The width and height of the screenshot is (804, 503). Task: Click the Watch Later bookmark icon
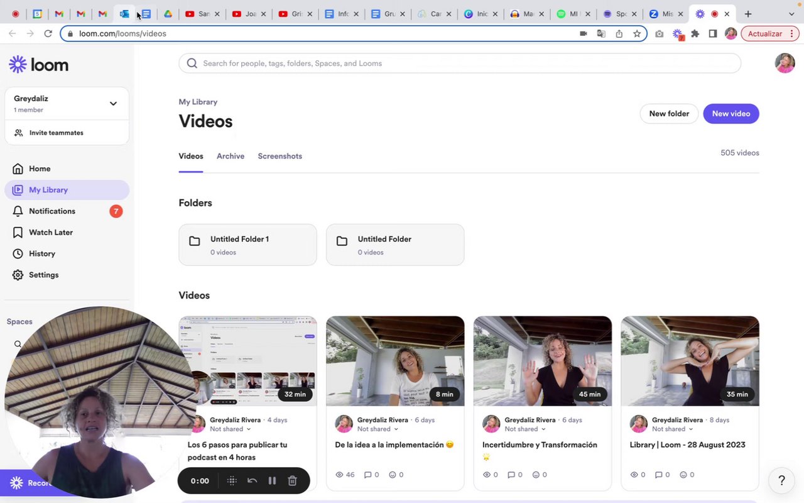[x=18, y=233]
